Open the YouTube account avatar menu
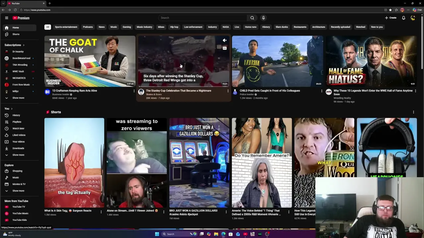The width and height of the screenshot is (424, 238). coord(413,18)
